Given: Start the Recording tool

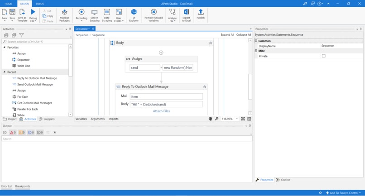Looking at the screenshot, I should (82, 15).
